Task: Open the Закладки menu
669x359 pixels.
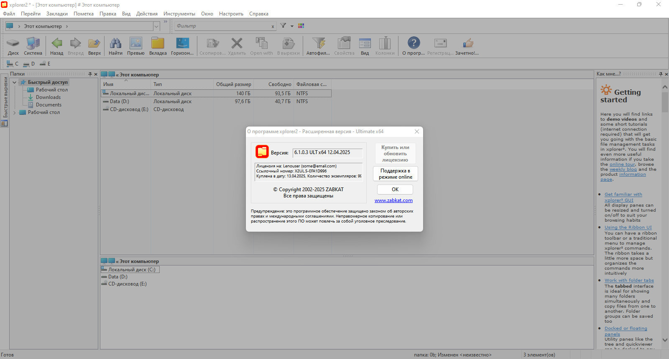Action: tap(57, 14)
